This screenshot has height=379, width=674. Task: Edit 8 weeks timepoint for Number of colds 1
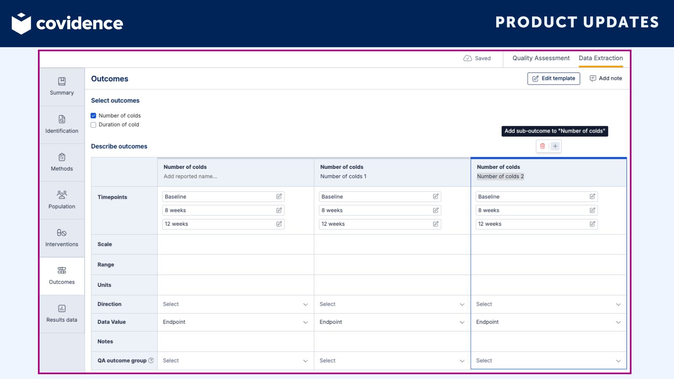click(x=436, y=210)
